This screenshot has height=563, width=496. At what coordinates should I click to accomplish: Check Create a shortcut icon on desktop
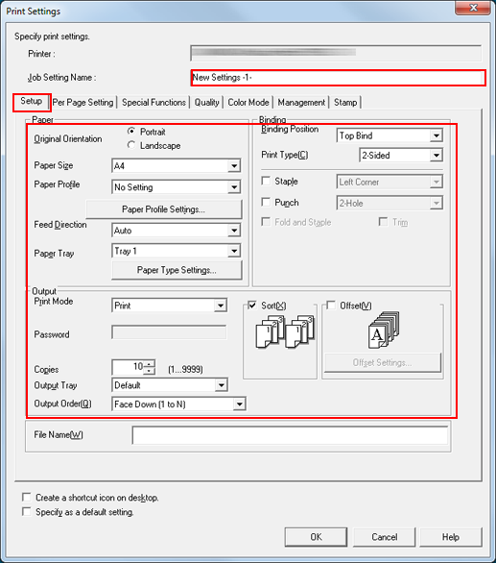click(26, 497)
